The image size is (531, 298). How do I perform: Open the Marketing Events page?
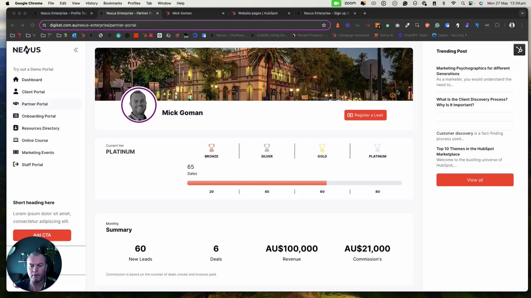38,152
